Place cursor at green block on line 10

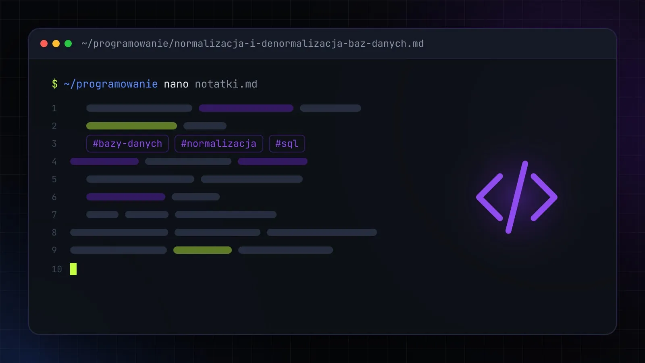(73, 269)
